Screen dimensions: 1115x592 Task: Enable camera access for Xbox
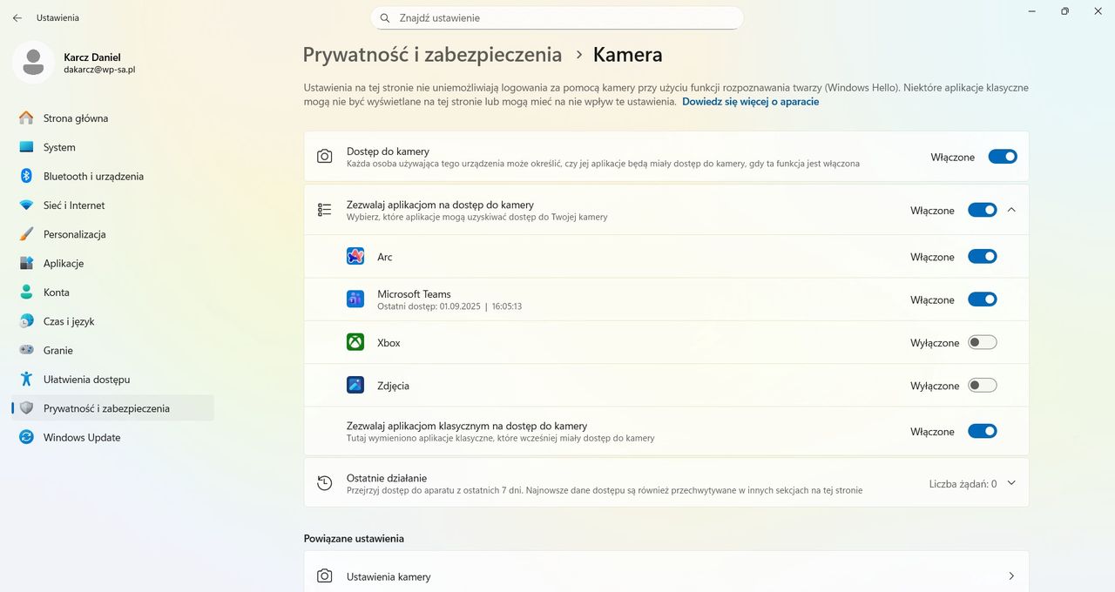tap(982, 342)
